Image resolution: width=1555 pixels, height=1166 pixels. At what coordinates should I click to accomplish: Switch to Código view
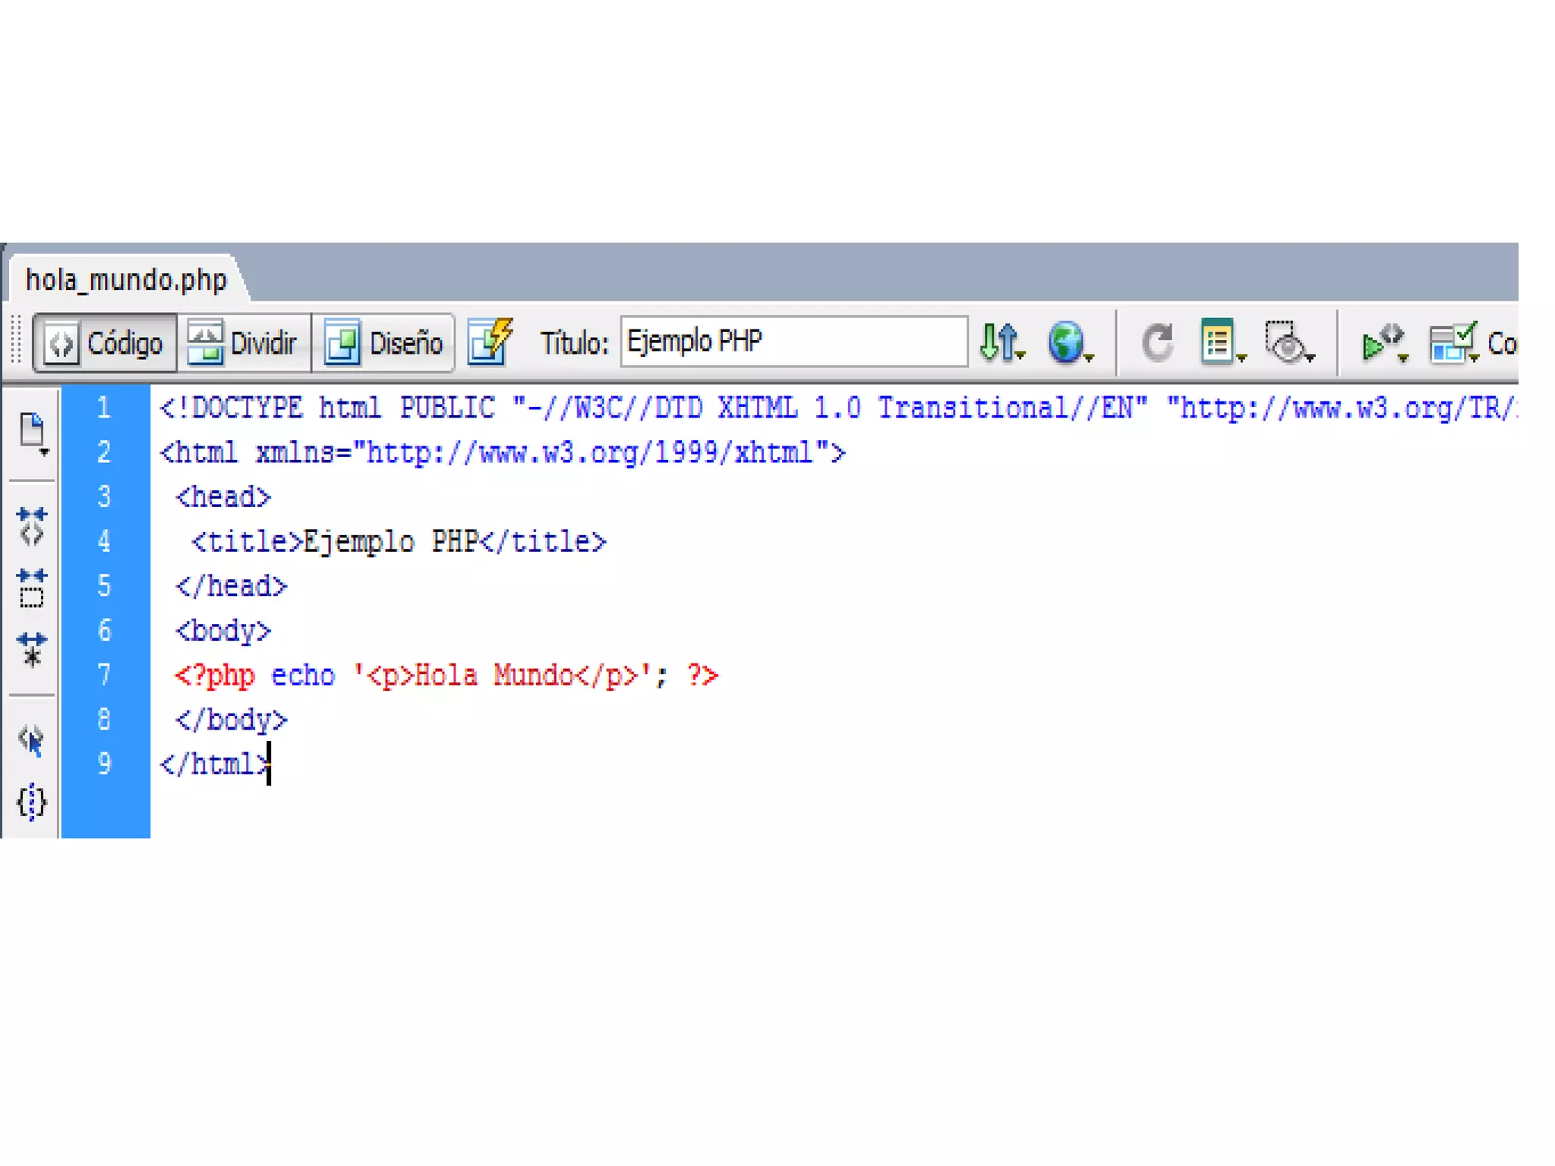[x=105, y=344]
